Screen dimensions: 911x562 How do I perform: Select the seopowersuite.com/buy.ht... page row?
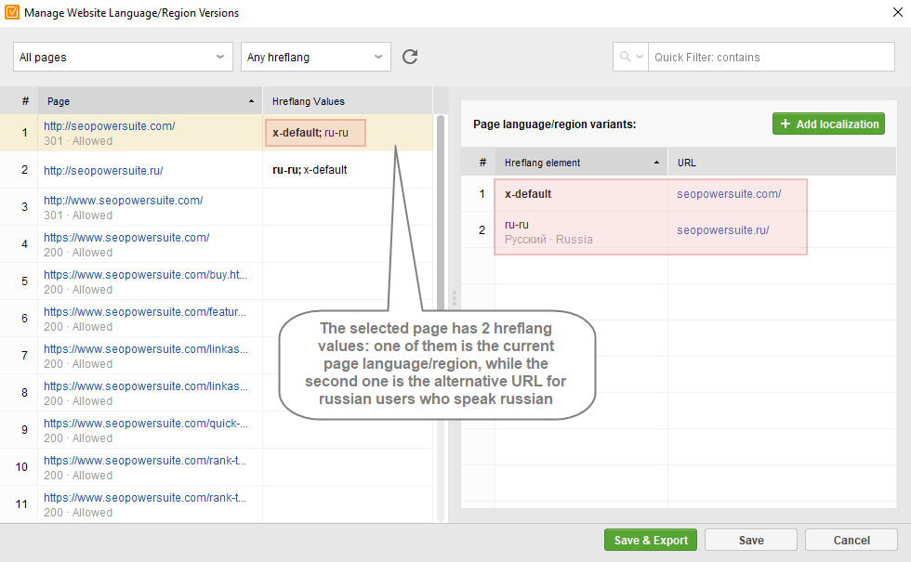(216, 281)
